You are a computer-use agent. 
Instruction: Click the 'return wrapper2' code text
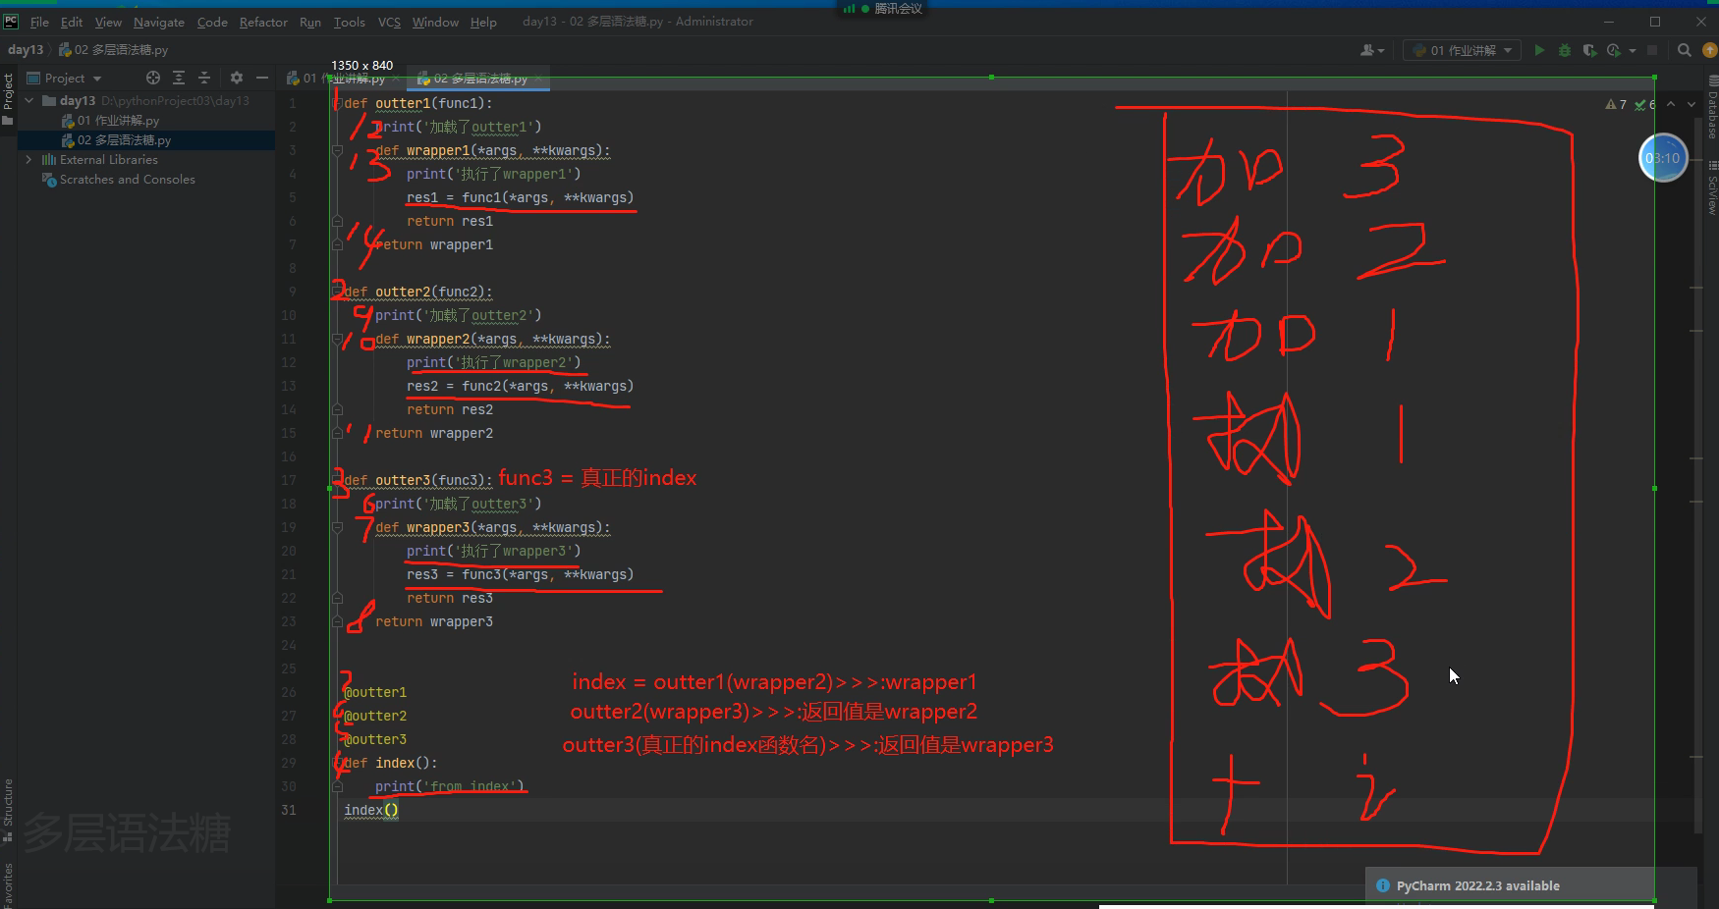tap(434, 433)
